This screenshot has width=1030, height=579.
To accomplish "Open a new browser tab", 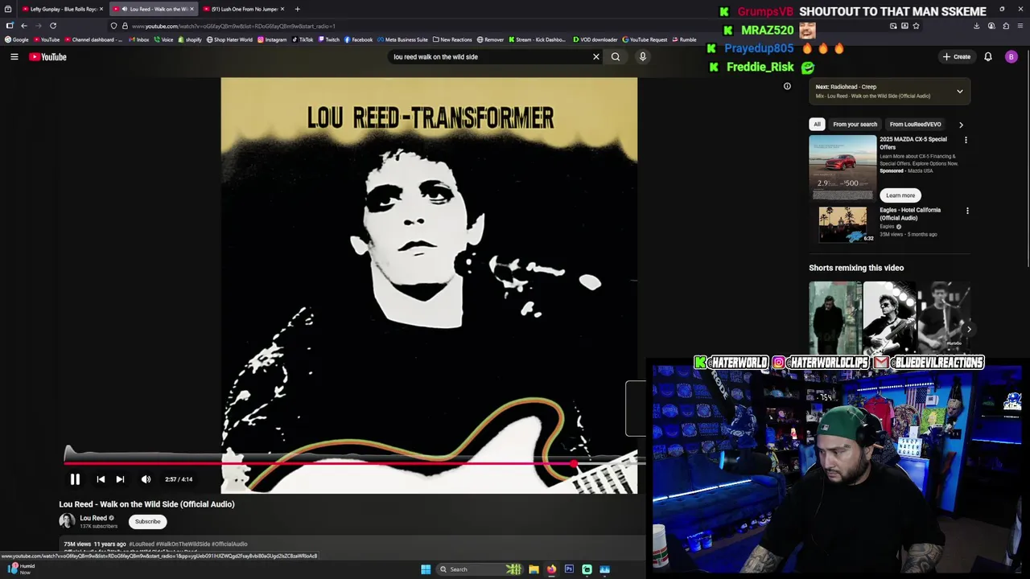I will click(297, 9).
